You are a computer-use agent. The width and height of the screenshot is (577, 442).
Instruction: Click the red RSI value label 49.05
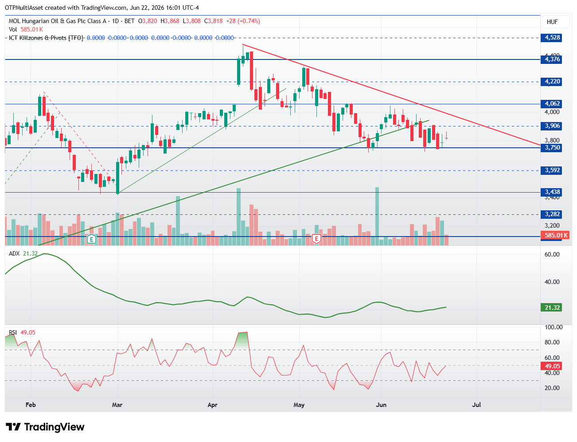point(551,366)
